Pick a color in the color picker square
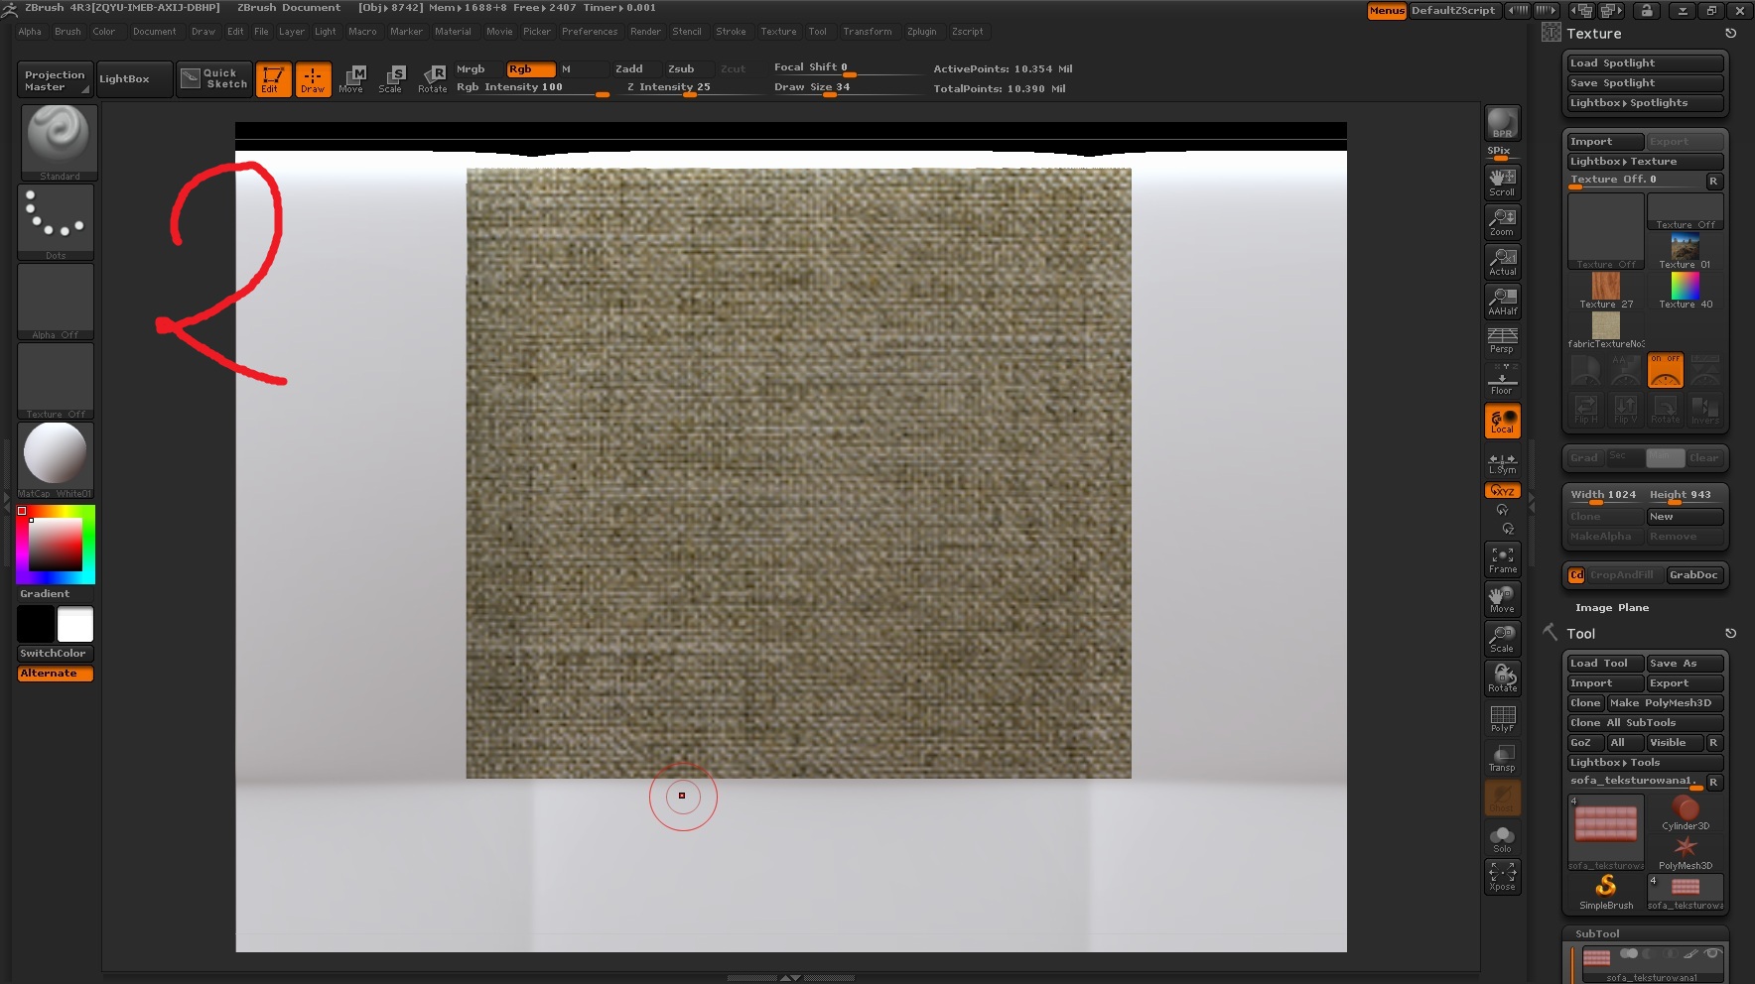The width and height of the screenshot is (1755, 984). click(x=56, y=545)
